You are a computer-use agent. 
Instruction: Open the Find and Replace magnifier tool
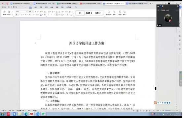click(109, 13)
